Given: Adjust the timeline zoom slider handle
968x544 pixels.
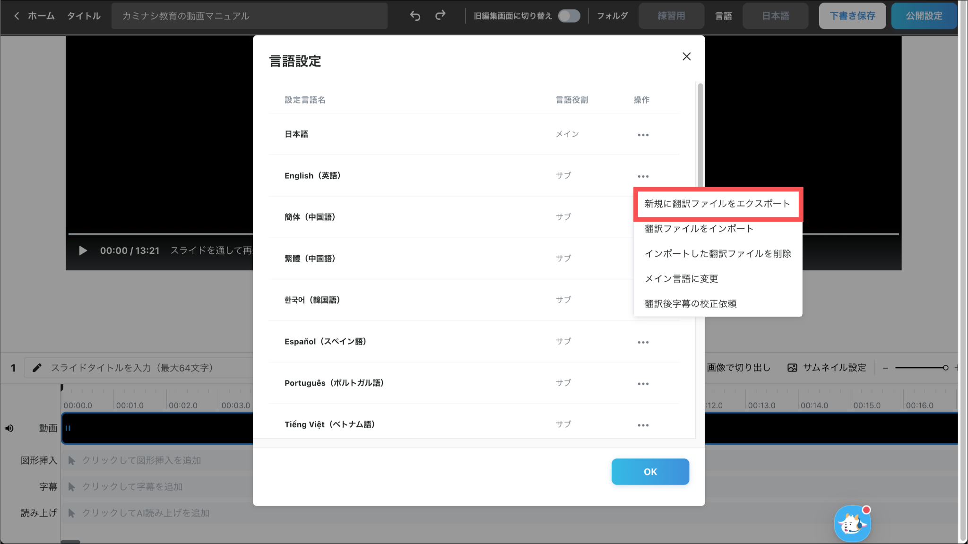Looking at the screenshot, I should click(945, 368).
